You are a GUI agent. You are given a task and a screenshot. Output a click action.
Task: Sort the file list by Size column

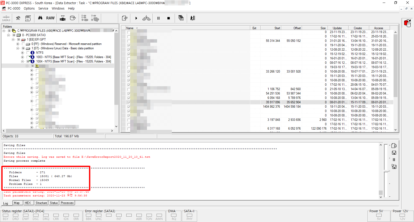(315, 28)
